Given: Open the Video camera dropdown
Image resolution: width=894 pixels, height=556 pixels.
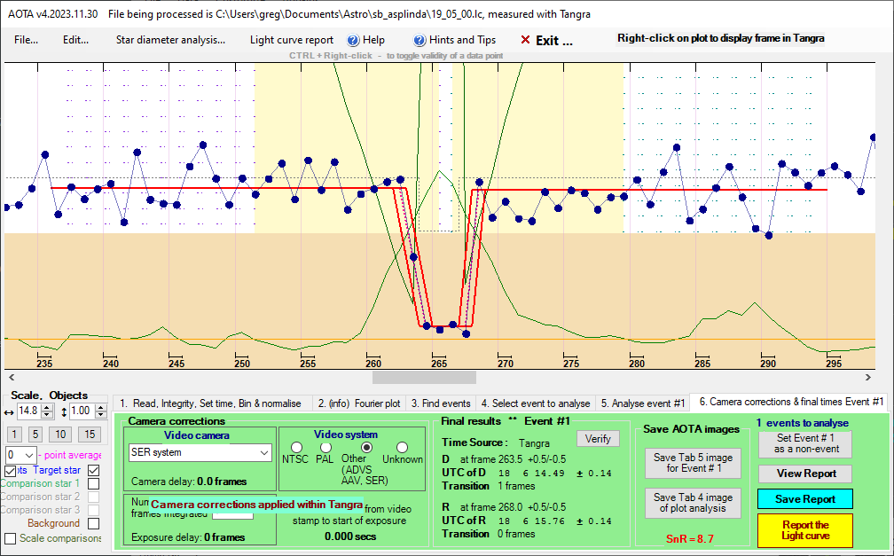Looking at the screenshot, I should pos(262,453).
